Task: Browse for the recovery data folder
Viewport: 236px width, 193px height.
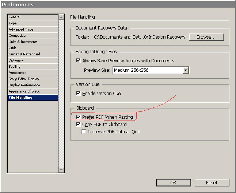Action: coord(206,37)
